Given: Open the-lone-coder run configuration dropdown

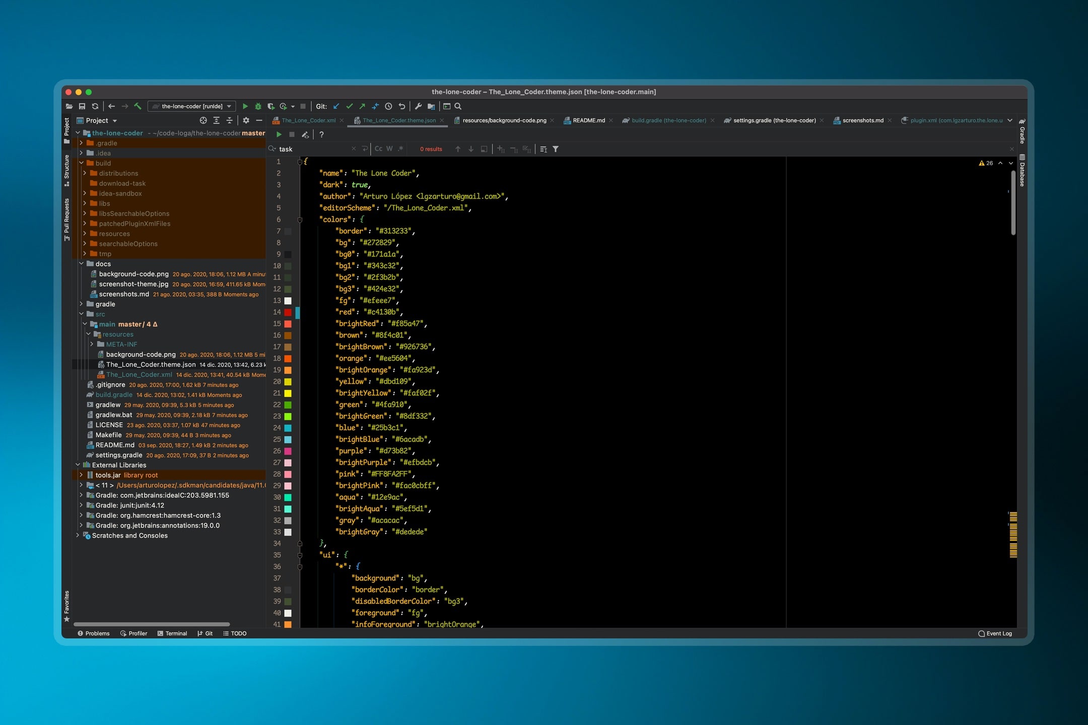Looking at the screenshot, I should click(x=192, y=106).
